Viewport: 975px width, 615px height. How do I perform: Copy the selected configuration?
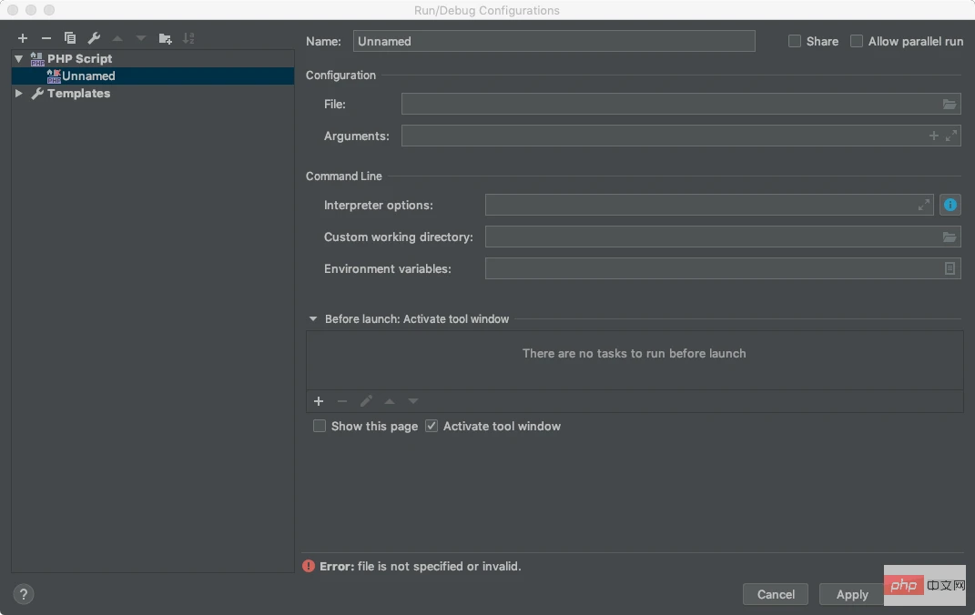click(x=70, y=38)
